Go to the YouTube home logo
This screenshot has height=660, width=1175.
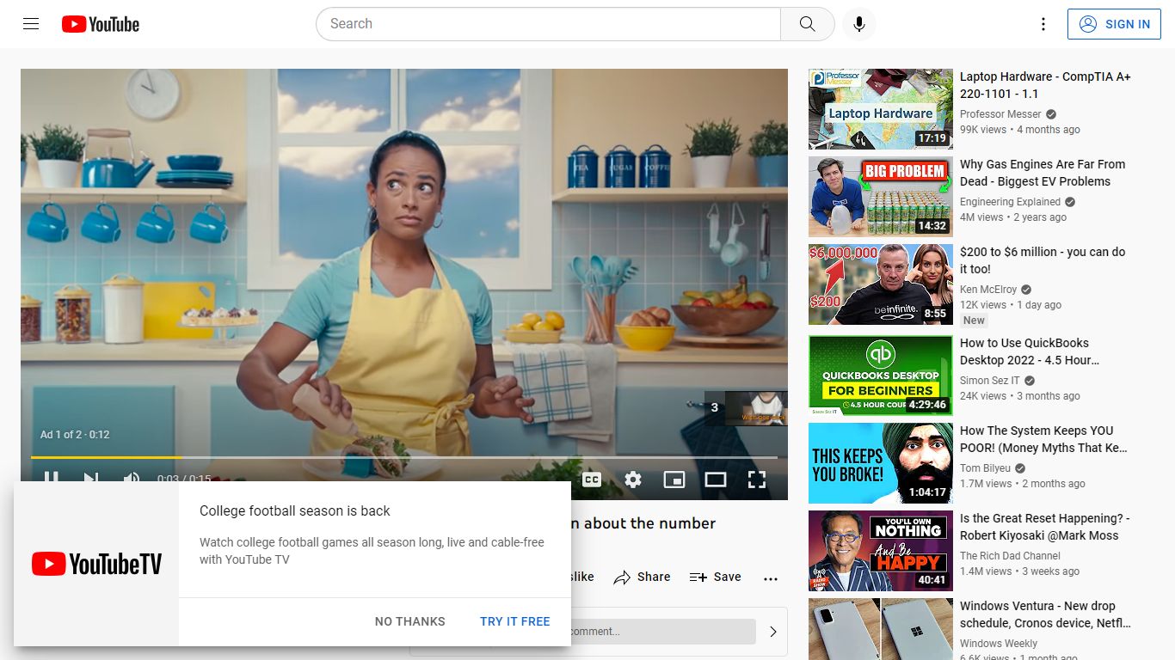pos(101,24)
